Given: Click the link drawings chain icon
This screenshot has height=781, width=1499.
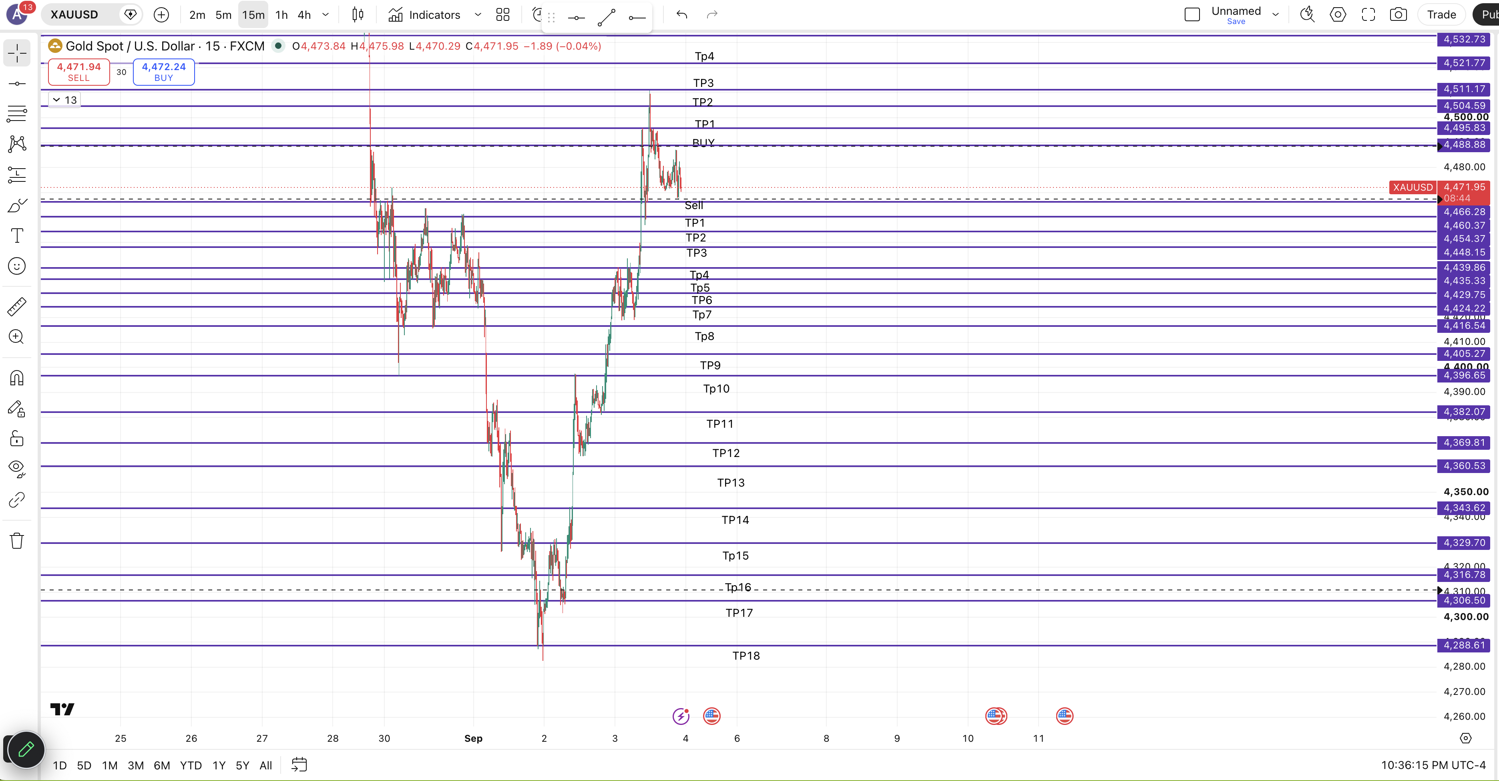Looking at the screenshot, I should pyautogui.click(x=17, y=500).
